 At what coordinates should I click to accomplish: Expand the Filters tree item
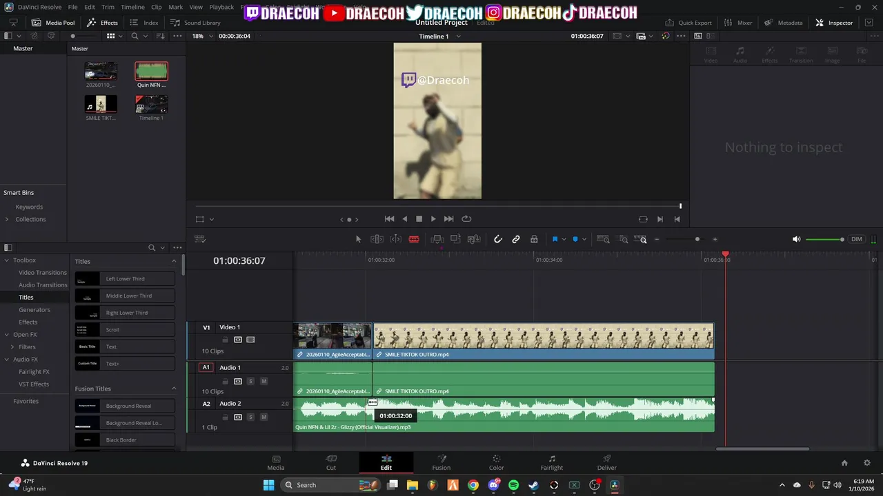pos(12,347)
